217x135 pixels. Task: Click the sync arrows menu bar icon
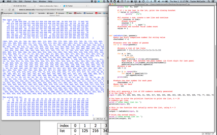click(144, 1)
